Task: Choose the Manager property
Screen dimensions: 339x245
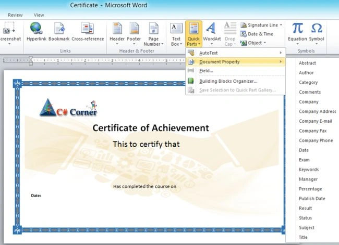Action: tap(308, 179)
